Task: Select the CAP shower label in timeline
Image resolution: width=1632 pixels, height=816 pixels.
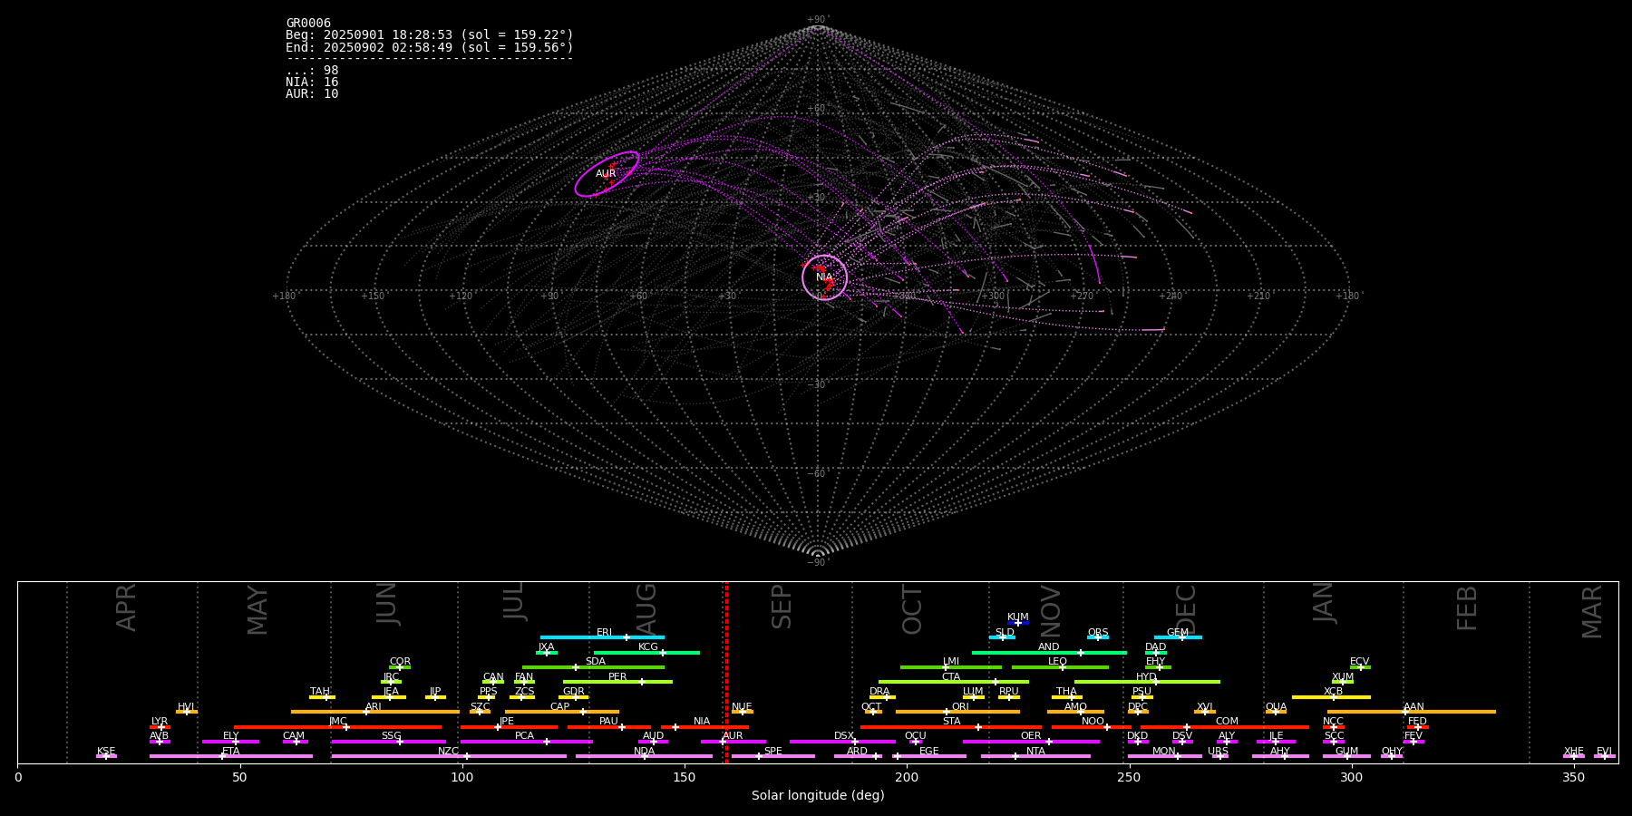Action: [560, 707]
